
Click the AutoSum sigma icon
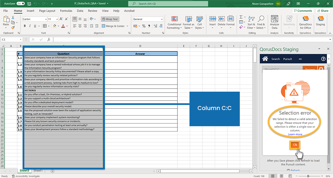(241, 17)
